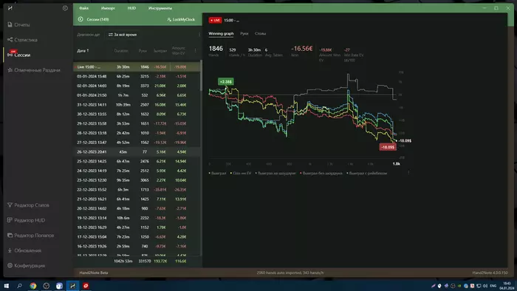The height and width of the screenshot is (291, 517).
Task: Toggle Выиграл на шоудауне legend series
Action: pos(275,173)
